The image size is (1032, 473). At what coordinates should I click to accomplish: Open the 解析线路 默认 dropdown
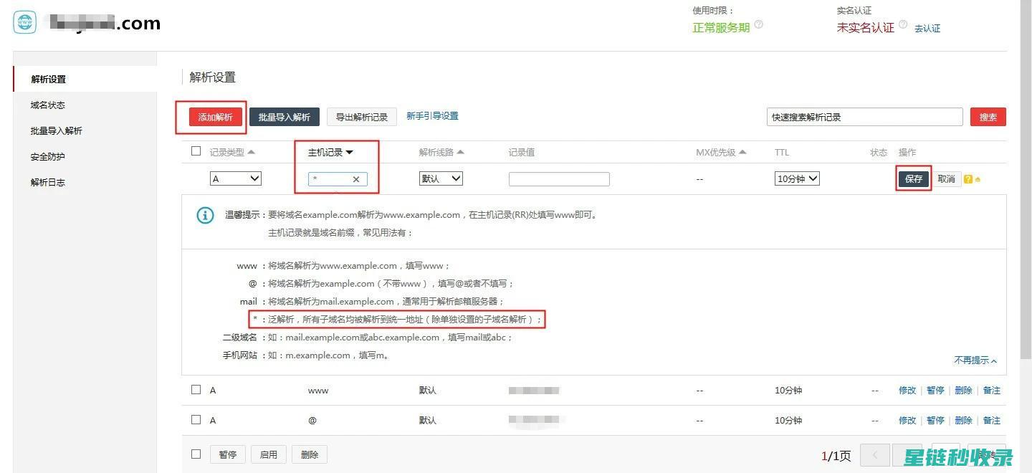[441, 178]
